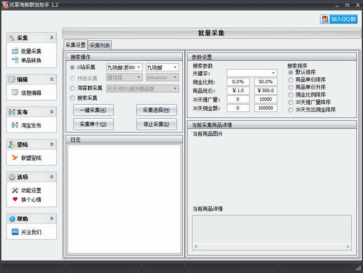Image resolution: width=363 pixels, height=273 pixels.
Task: Click the maximum price ¥500.0 field
Action: click(265, 91)
